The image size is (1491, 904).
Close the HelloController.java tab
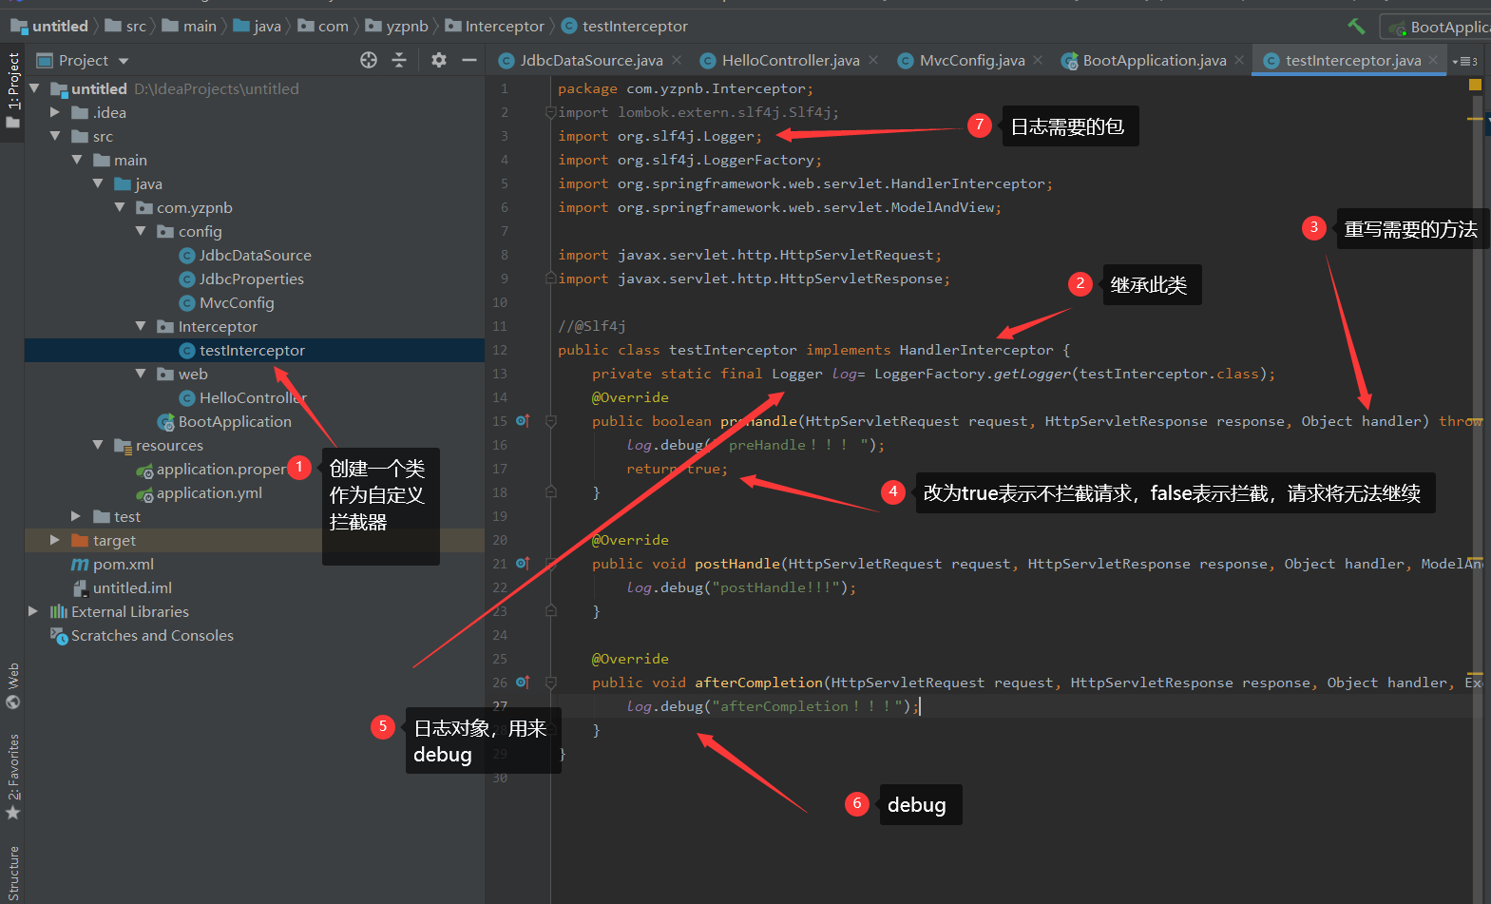(x=873, y=60)
